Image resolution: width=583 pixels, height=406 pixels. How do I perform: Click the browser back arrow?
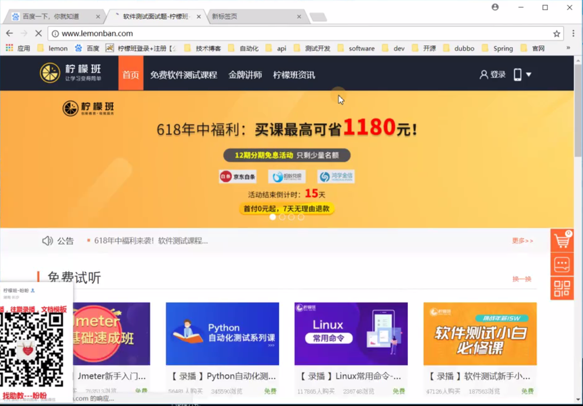point(9,33)
